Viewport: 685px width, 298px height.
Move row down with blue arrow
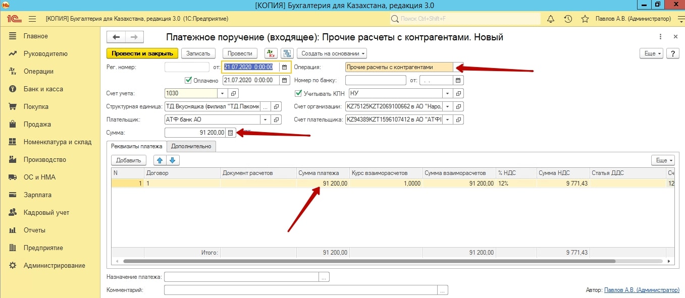pos(173,160)
